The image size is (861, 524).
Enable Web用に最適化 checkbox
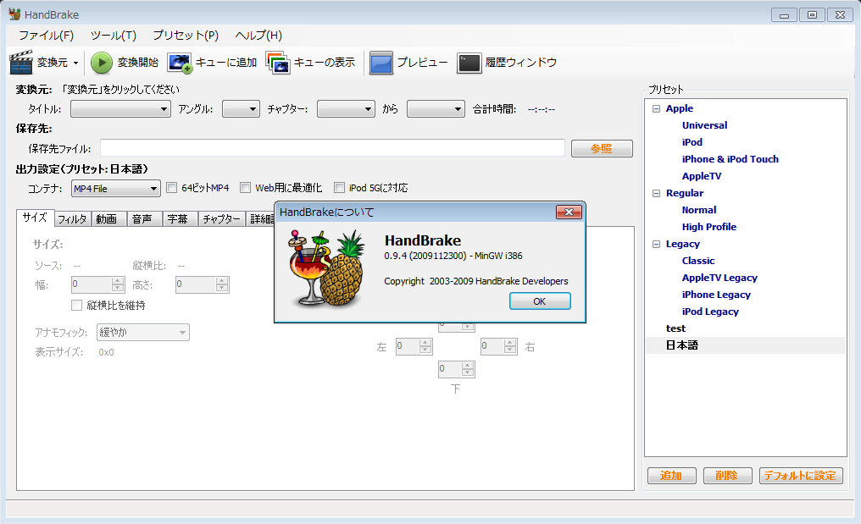246,188
